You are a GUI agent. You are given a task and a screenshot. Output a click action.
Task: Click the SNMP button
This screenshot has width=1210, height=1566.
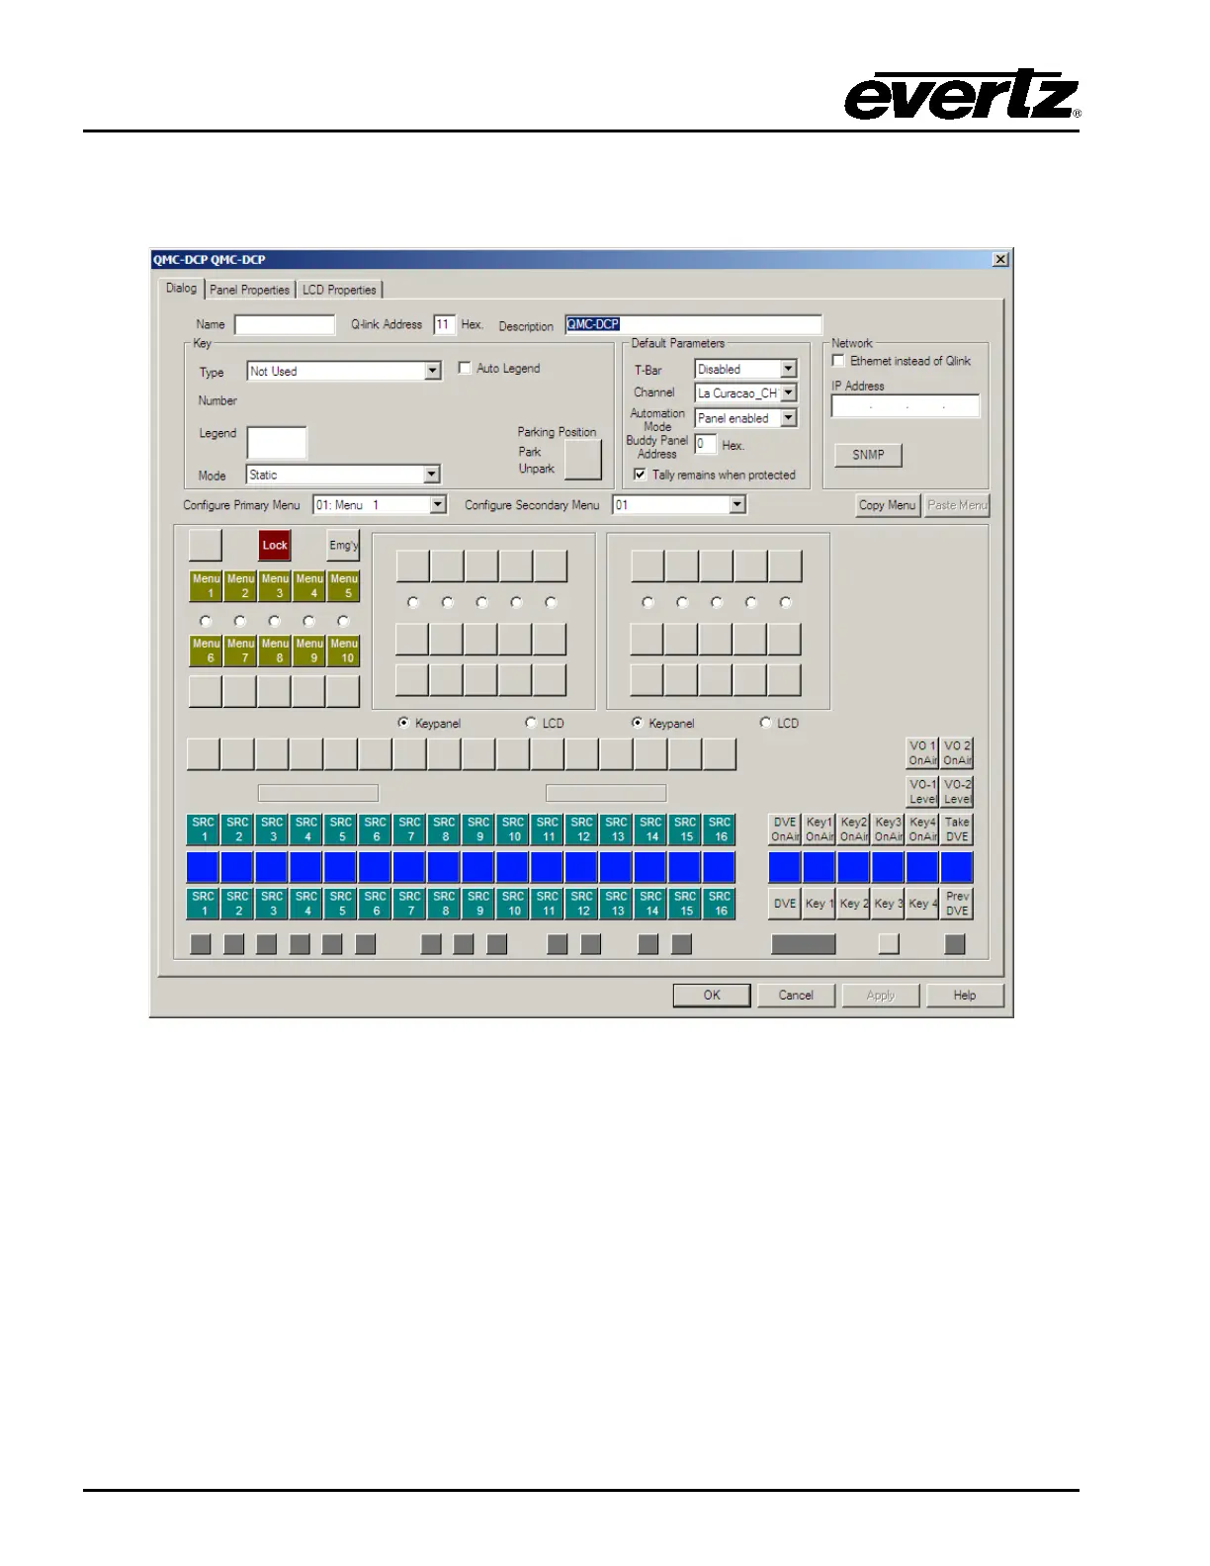click(x=868, y=455)
